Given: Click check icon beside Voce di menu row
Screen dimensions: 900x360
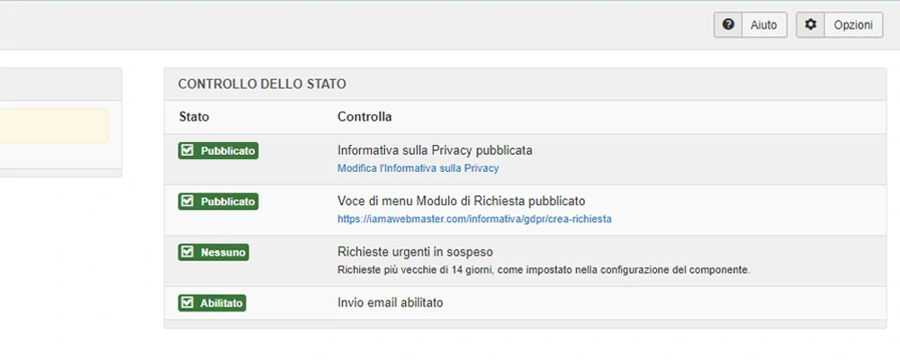Looking at the screenshot, I should point(188,202).
